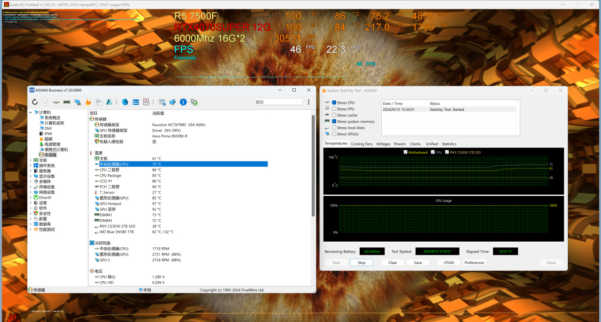Toggle the Motherboard graph checkbox

coord(406,152)
